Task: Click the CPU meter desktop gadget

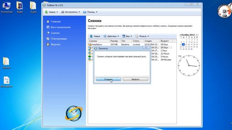Action: (x=225, y=11)
